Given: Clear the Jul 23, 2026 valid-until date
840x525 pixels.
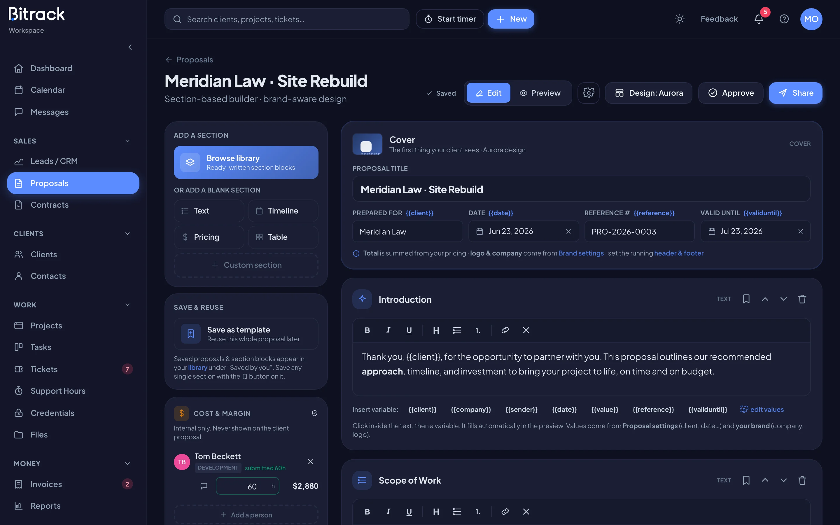Looking at the screenshot, I should [x=800, y=231].
